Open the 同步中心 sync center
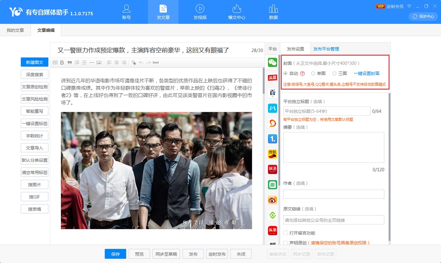The height and width of the screenshot is (263, 441). tap(423, 16)
